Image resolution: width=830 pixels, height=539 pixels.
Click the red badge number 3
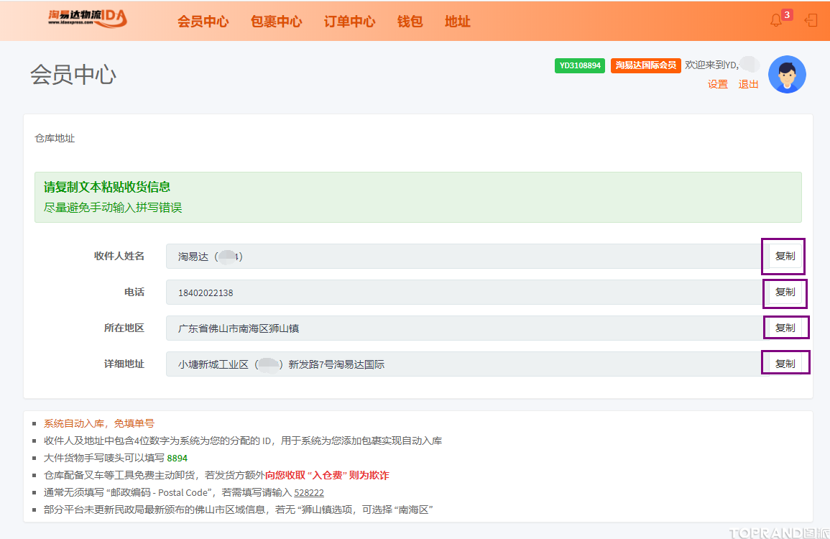pos(787,15)
